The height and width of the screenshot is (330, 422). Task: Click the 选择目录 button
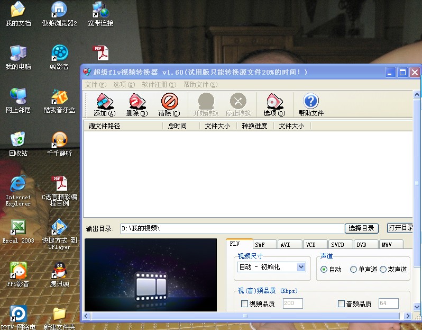pyautogui.click(x=362, y=228)
